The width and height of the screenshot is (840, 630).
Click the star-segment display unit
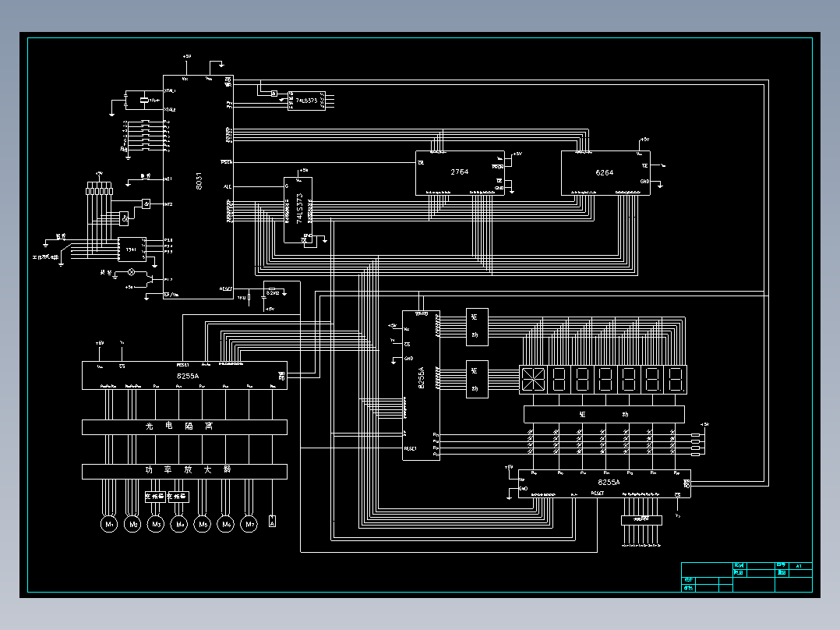click(533, 379)
